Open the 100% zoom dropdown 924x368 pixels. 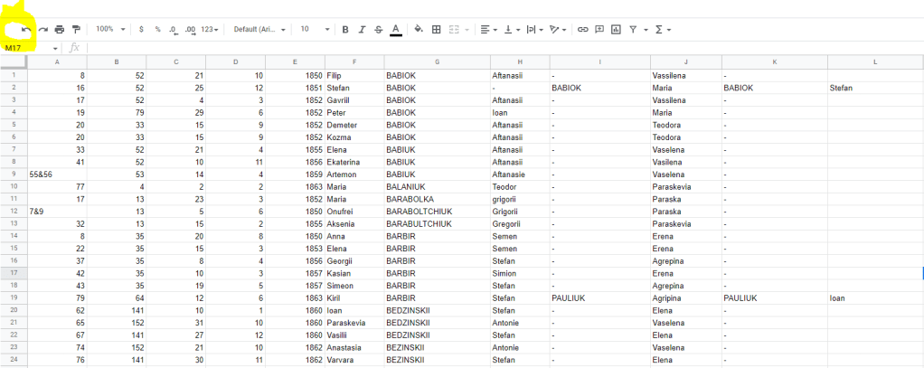(110, 30)
